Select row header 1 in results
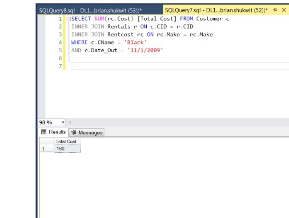The height and width of the screenshot is (218, 289). [x=47, y=149]
